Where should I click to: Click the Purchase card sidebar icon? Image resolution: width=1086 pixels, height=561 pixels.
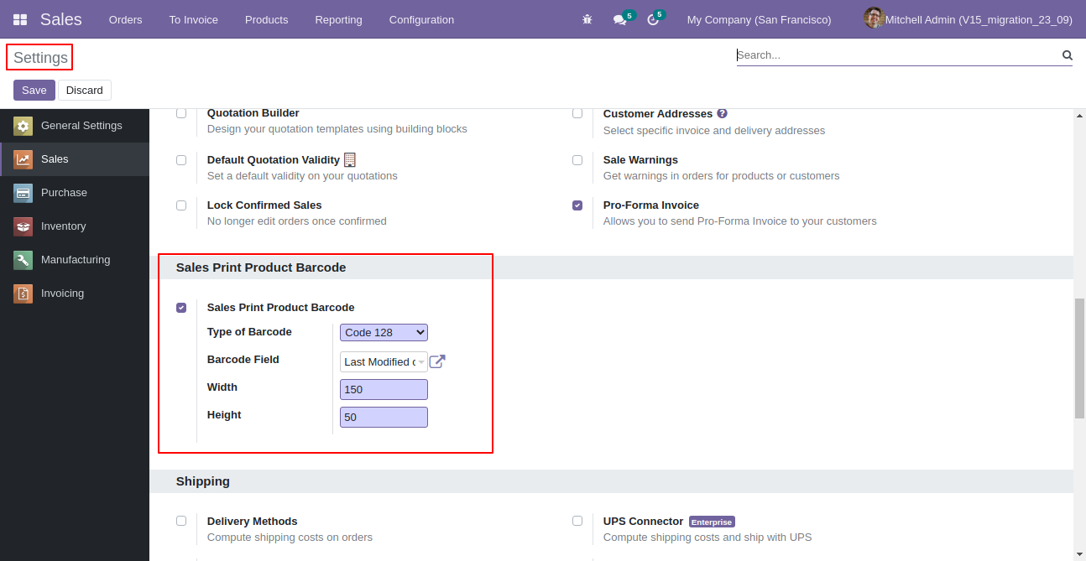pos(23,193)
